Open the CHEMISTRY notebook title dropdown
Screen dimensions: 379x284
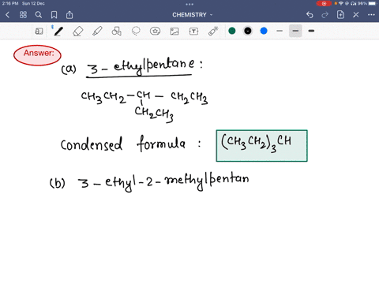pos(193,15)
